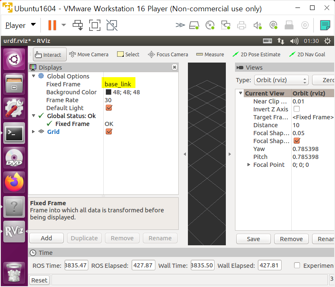This screenshot has width=335, height=287.
Task: Expand the Grid display item
Action: pos(33,131)
